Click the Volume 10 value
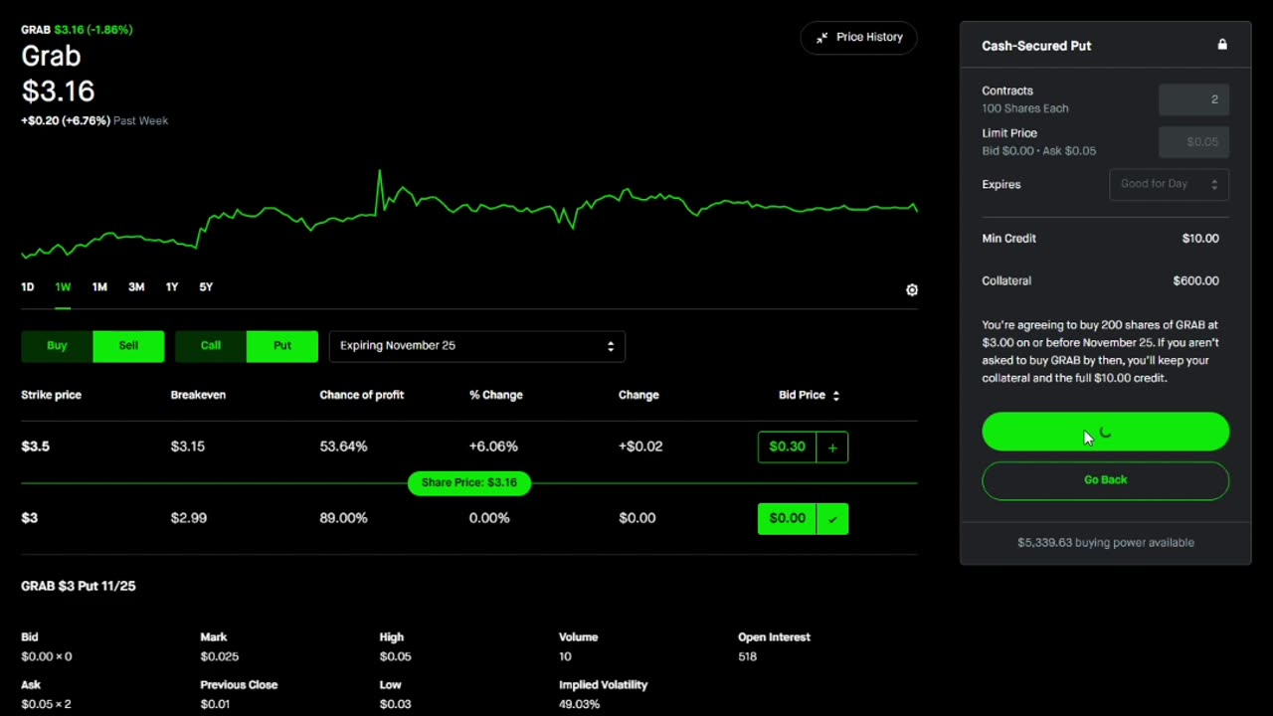Viewport: 1273px width, 716px height. point(565,657)
